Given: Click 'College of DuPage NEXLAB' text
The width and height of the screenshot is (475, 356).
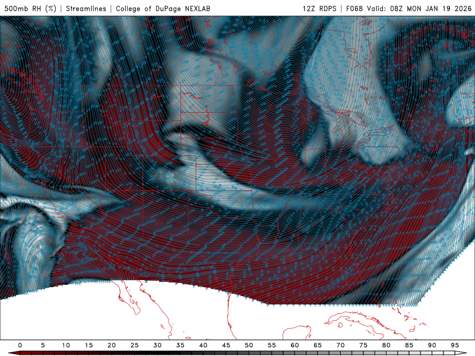Looking at the screenshot, I should (163, 8).
